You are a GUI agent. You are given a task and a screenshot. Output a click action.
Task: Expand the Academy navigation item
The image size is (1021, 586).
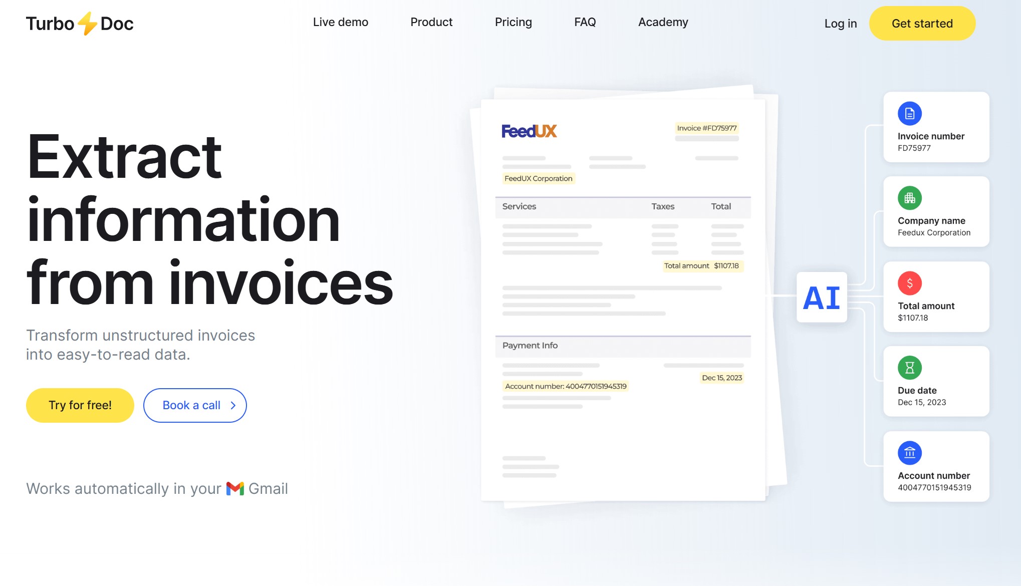point(662,23)
